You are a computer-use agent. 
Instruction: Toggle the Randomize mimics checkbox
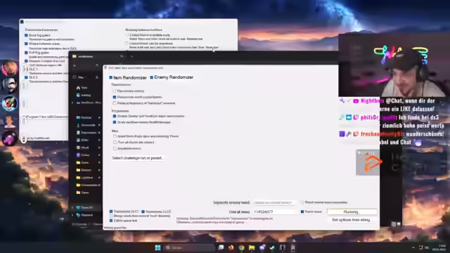click(x=115, y=91)
